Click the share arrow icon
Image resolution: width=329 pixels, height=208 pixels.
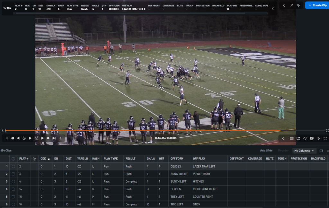pyautogui.click(x=291, y=5)
